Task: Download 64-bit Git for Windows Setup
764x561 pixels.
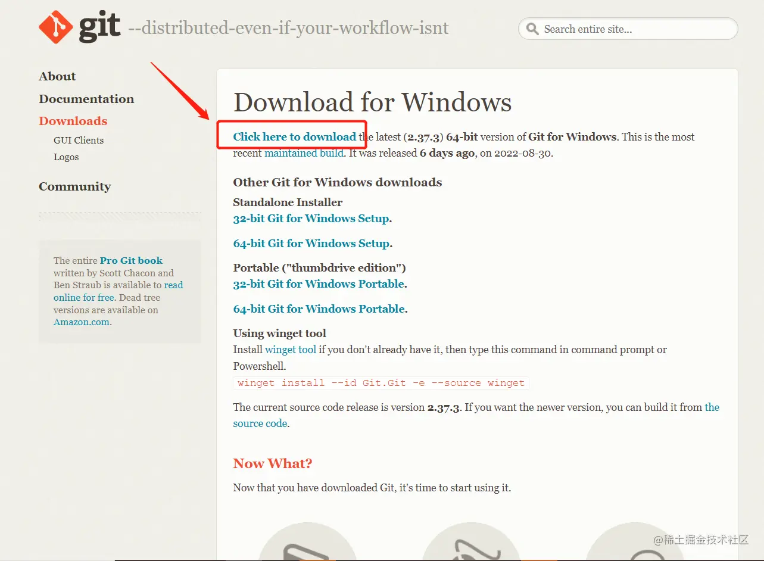Action: click(311, 244)
